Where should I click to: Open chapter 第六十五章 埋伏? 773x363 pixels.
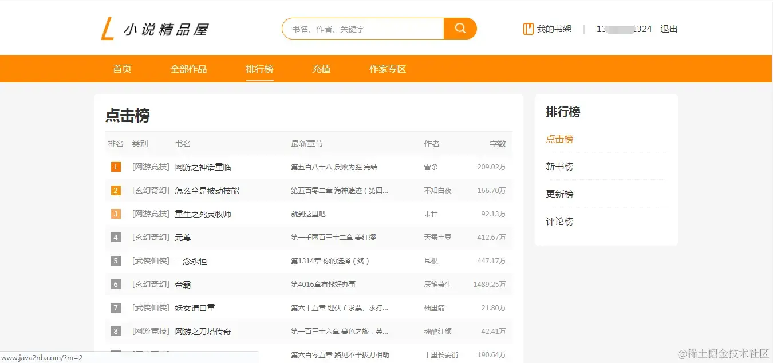pos(340,308)
